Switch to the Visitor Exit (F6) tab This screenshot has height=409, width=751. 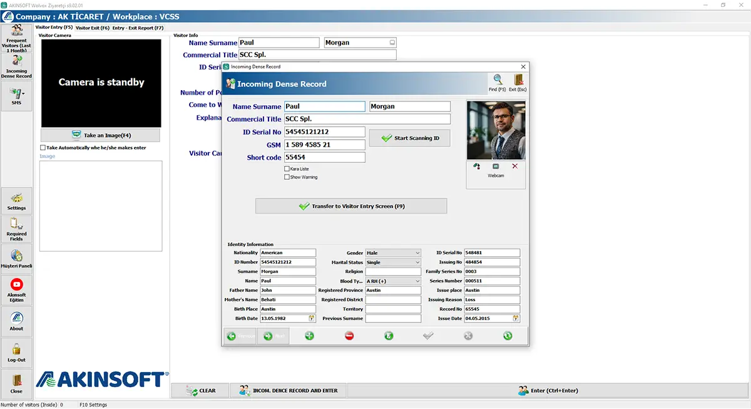click(x=93, y=28)
